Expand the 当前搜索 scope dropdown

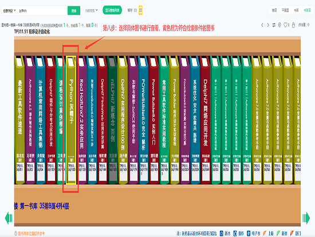[x=91, y=10]
